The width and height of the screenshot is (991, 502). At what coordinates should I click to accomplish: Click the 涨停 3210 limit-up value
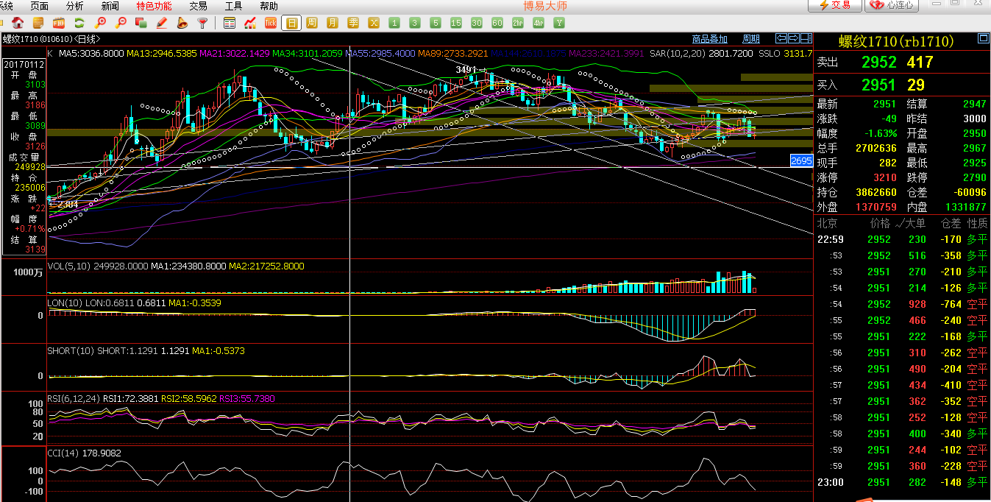[x=884, y=177]
